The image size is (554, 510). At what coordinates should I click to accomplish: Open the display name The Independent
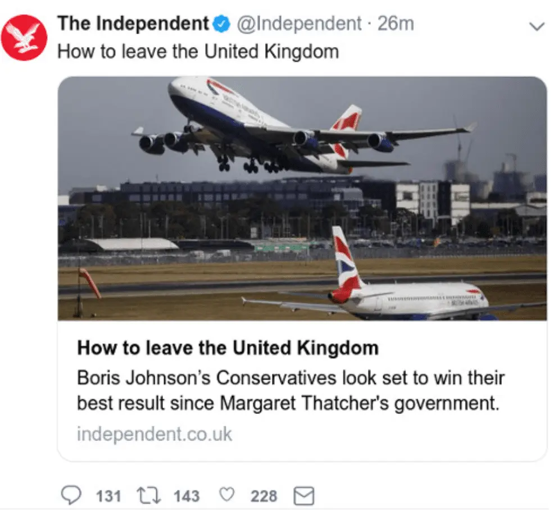point(133,24)
